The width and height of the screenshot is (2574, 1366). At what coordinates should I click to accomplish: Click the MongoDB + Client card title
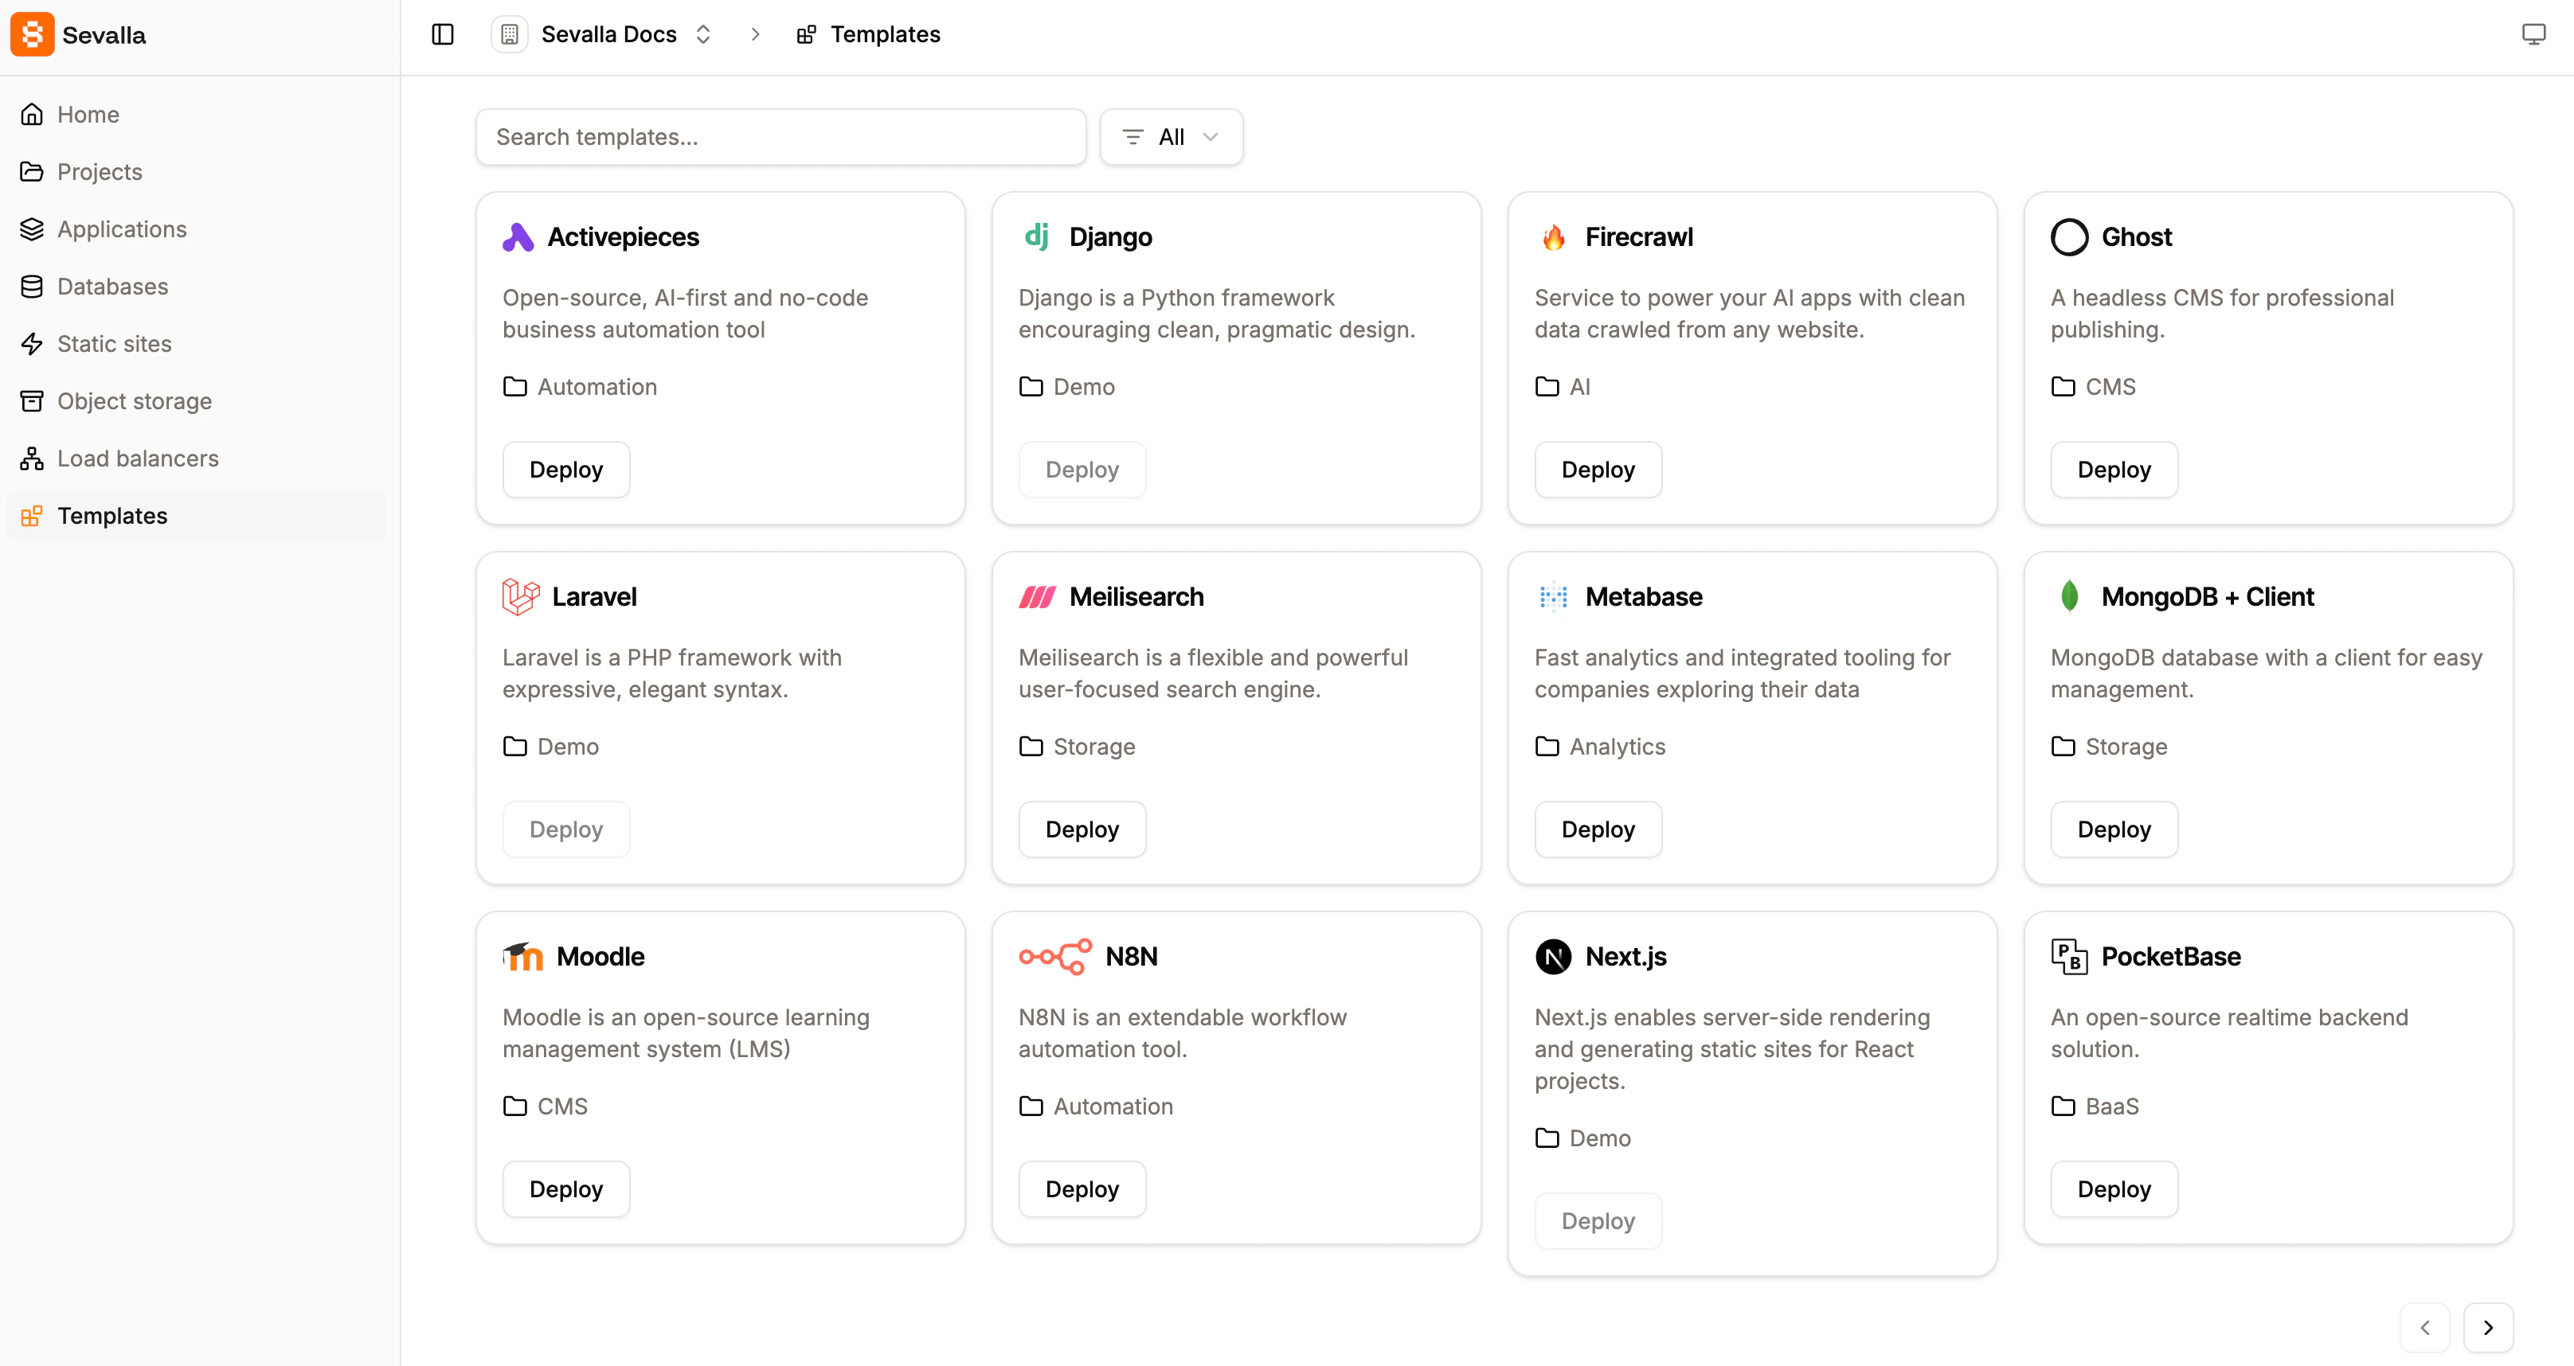tap(2208, 597)
